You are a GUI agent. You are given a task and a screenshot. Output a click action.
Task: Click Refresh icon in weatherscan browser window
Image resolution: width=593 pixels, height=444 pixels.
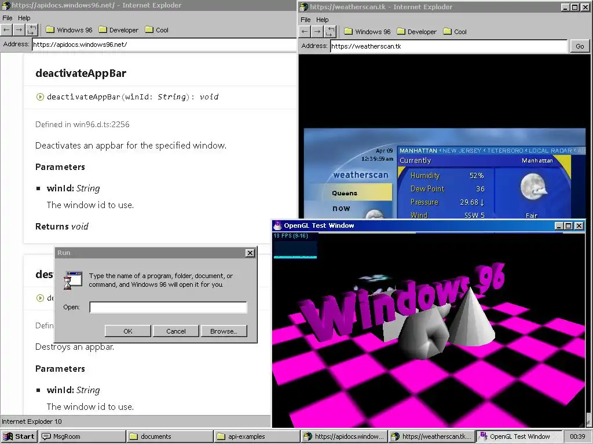coord(330,32)
